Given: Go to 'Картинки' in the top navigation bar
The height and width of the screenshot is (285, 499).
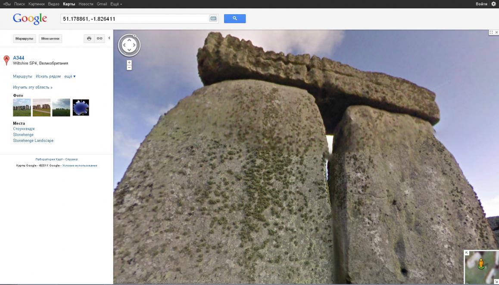Looking at the screenshot, I should coord(36,4).
